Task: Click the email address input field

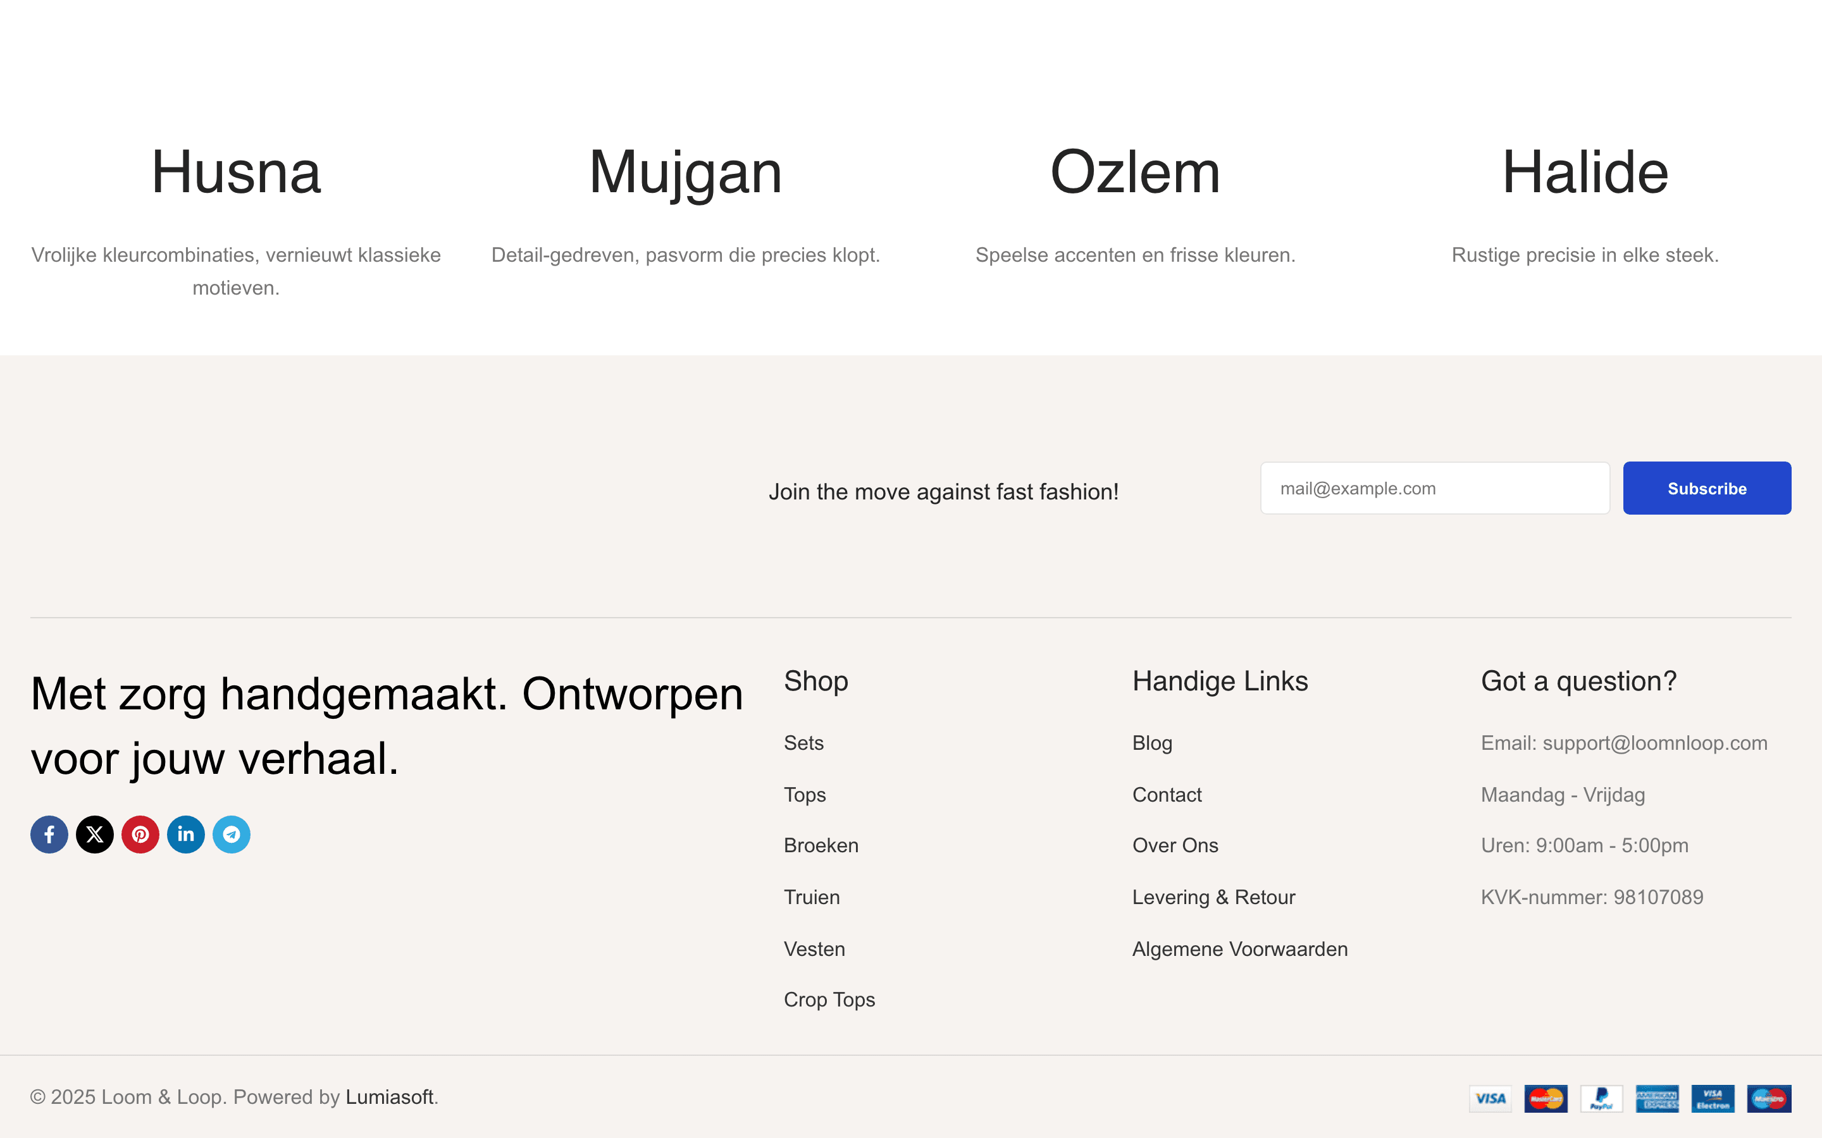Action: coord(1434,487)
